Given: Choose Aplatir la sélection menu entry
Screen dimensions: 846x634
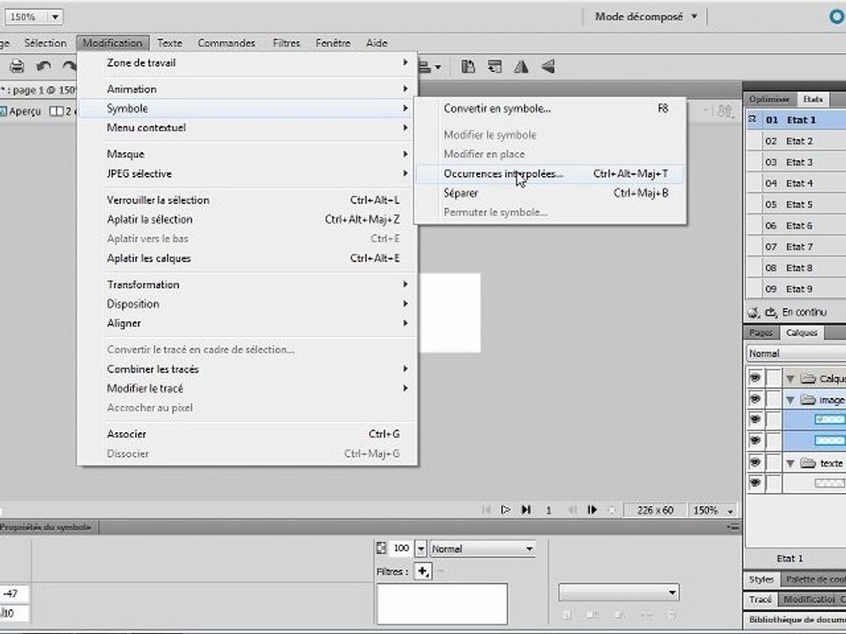Looking at the screenshot, I should point(249,219).
